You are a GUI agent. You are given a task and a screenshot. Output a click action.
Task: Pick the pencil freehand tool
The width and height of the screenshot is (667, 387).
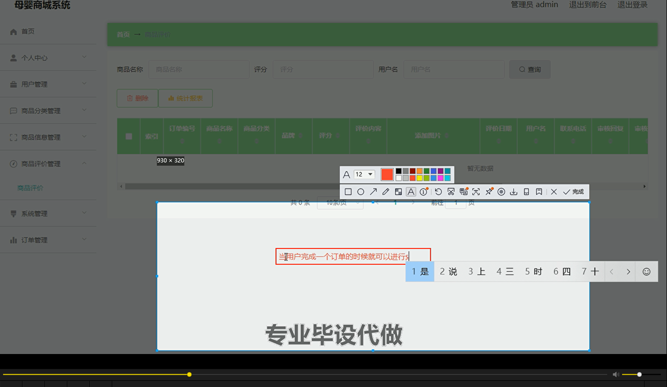click(x=385, y=191)
